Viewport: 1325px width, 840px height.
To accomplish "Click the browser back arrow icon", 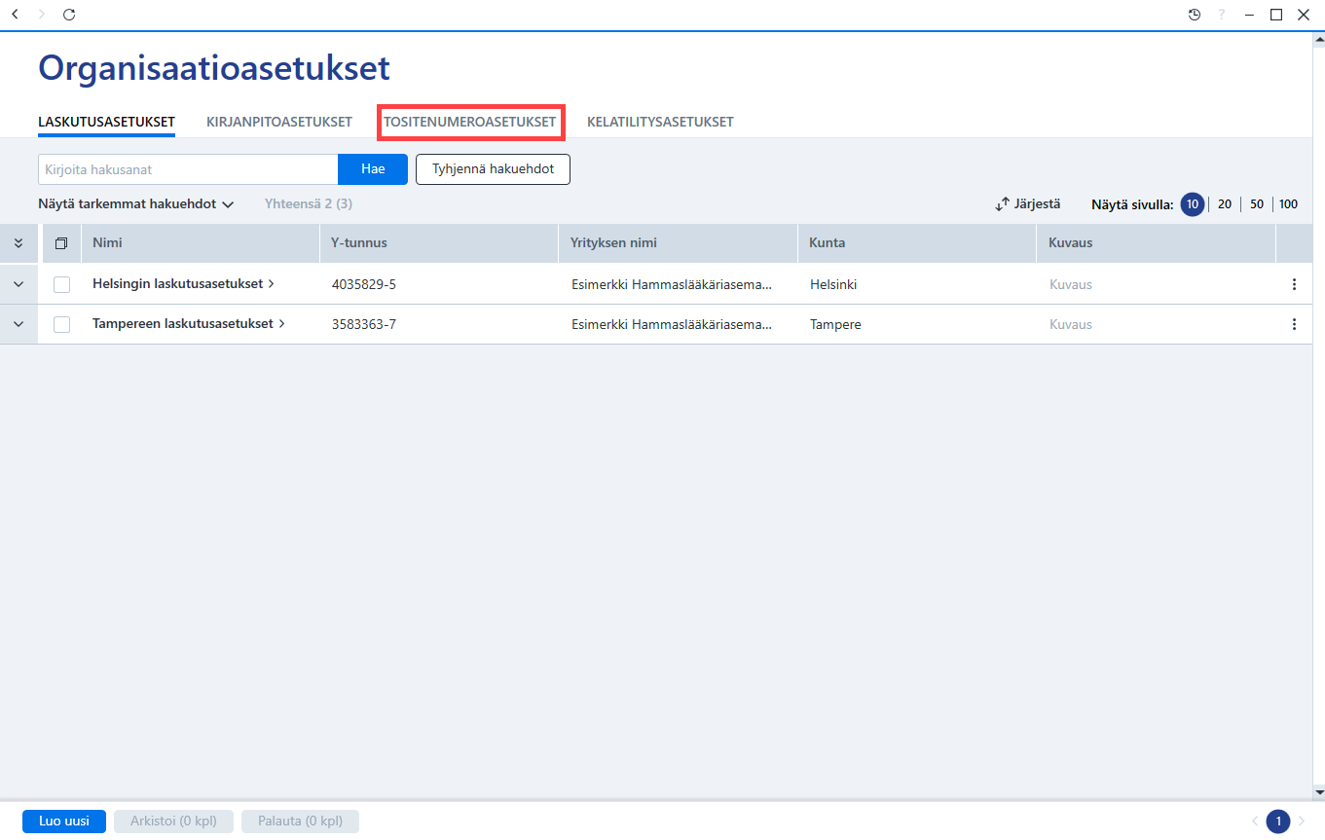I will click(x=15, y=15).
